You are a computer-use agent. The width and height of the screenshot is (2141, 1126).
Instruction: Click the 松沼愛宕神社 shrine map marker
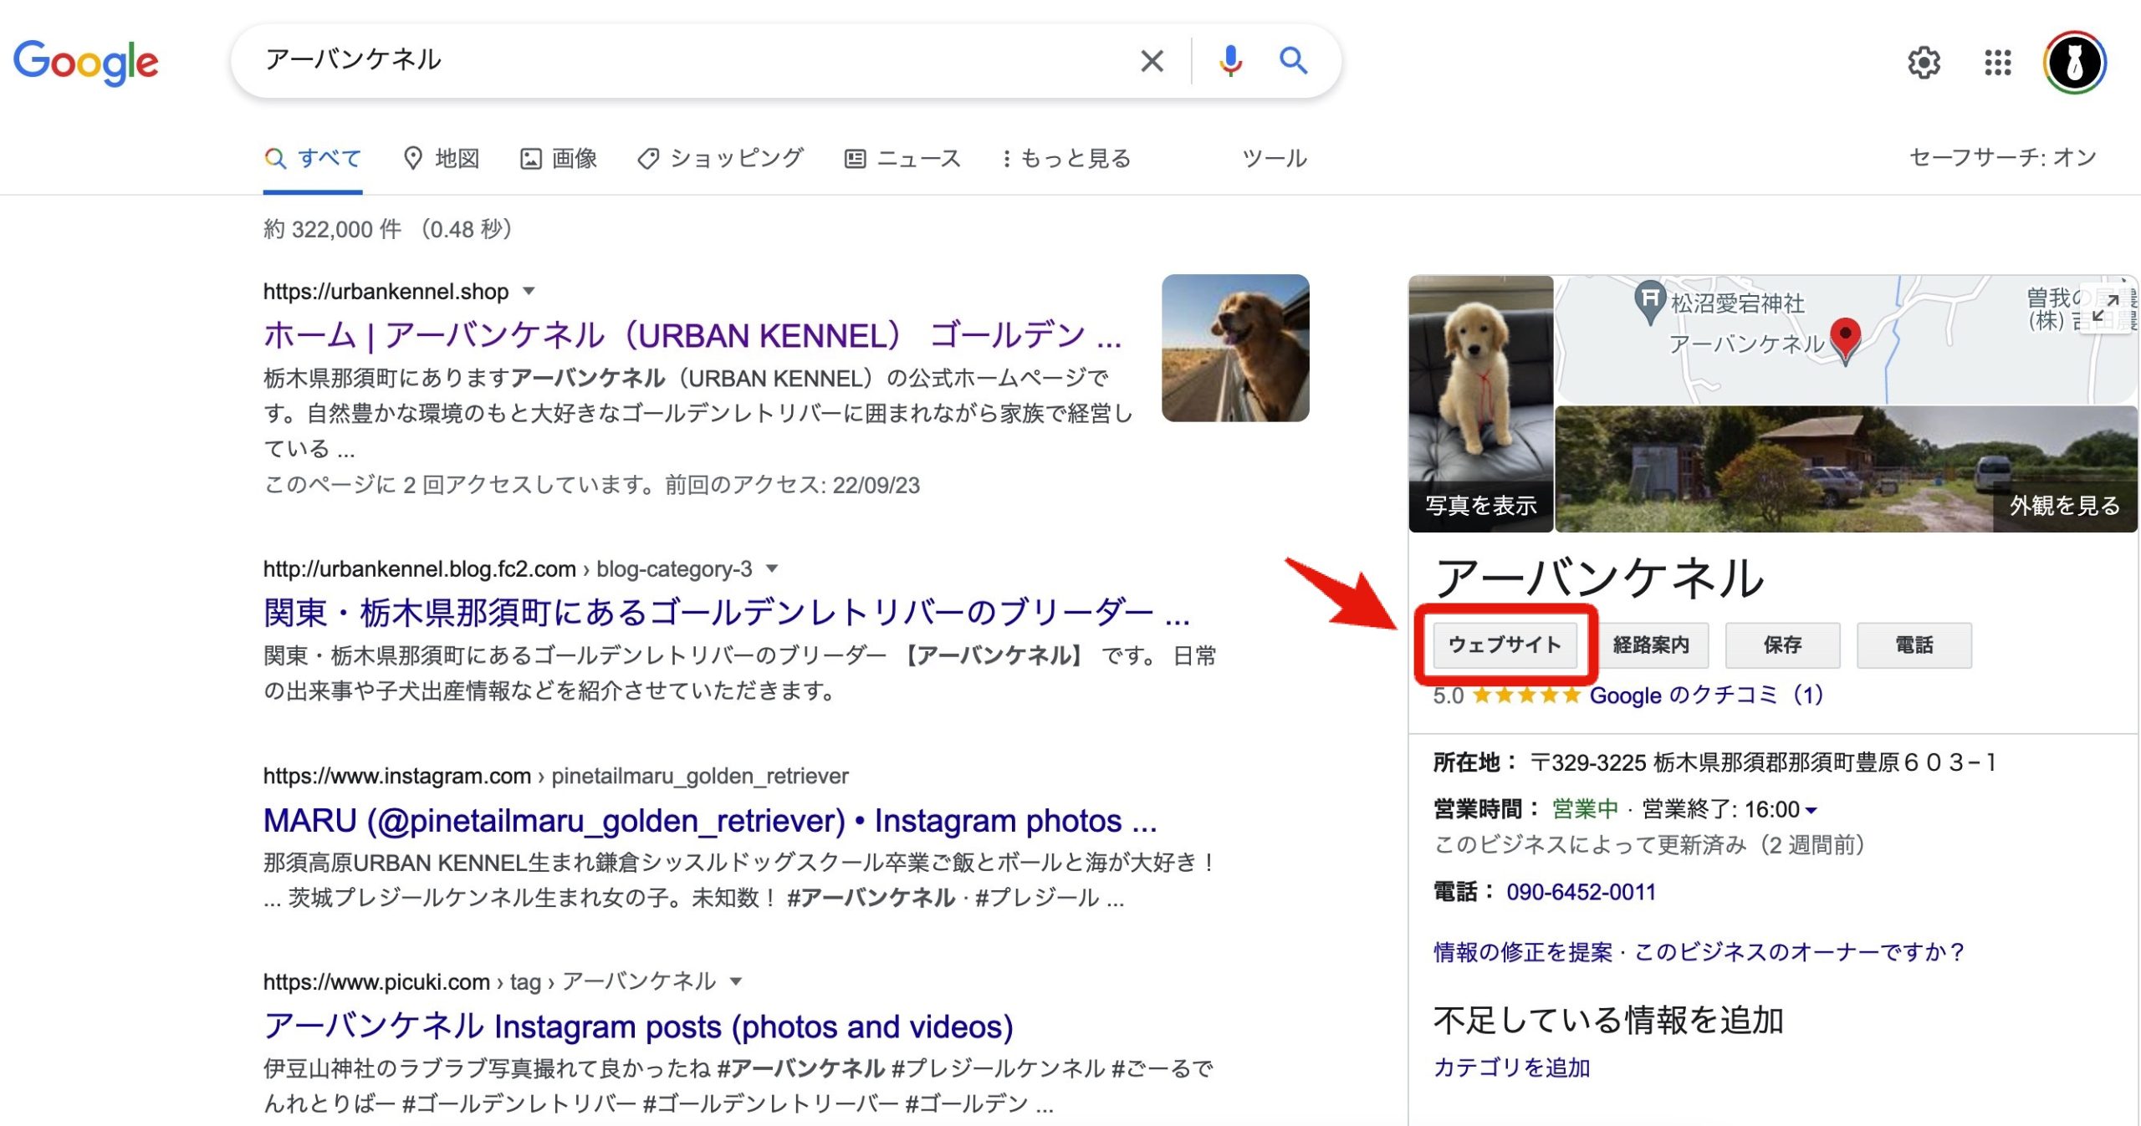[1649, 301]
